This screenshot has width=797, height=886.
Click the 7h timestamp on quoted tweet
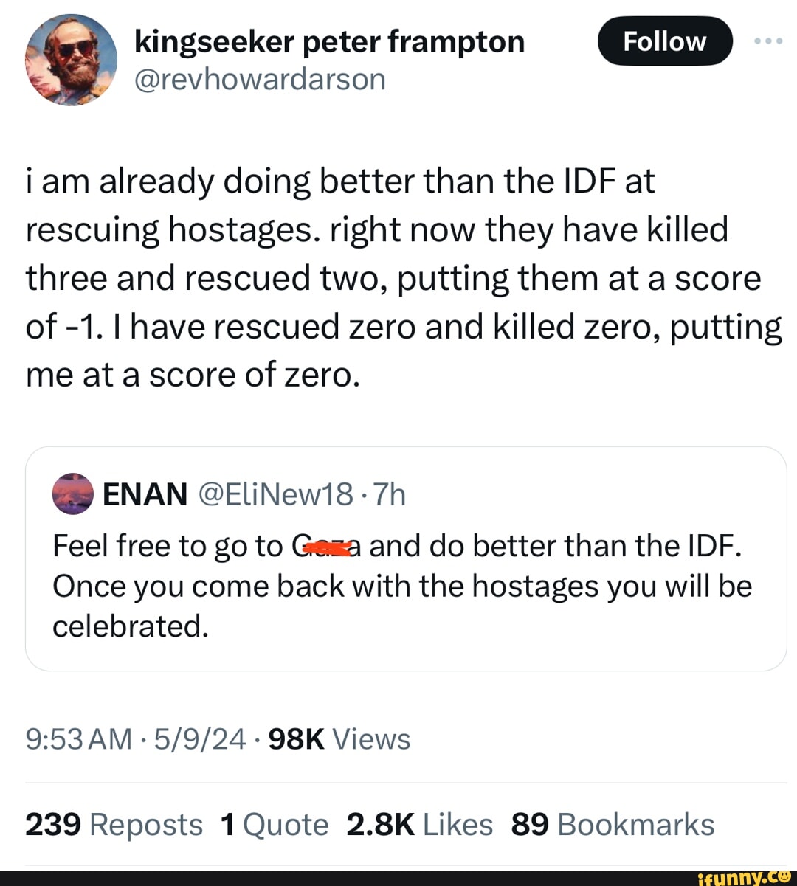point(390,494)
